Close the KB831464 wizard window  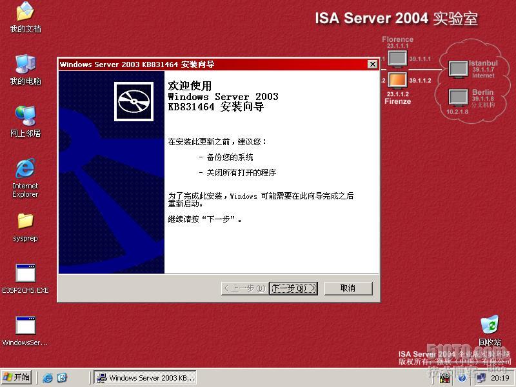tap(372, 64)
